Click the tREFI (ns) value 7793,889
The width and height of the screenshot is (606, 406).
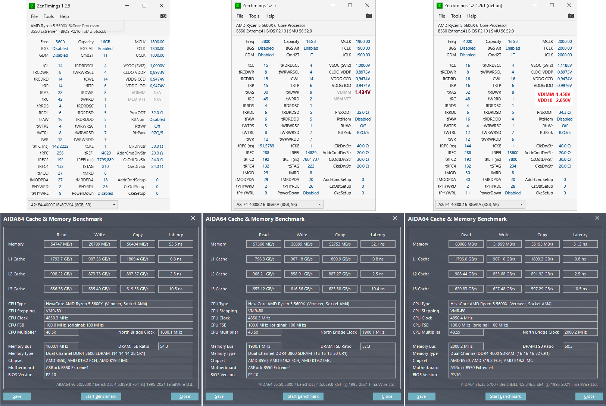[x=105, y=160]
